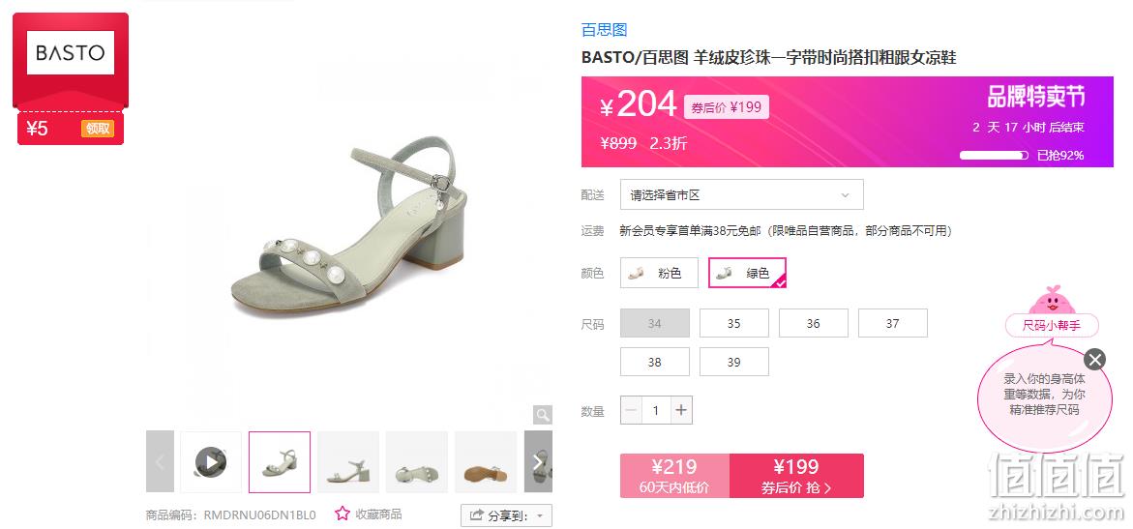Expand the share-to dropdown

tap(507, 515)
